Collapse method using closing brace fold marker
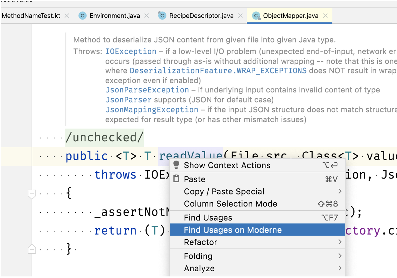 point(32,249)
